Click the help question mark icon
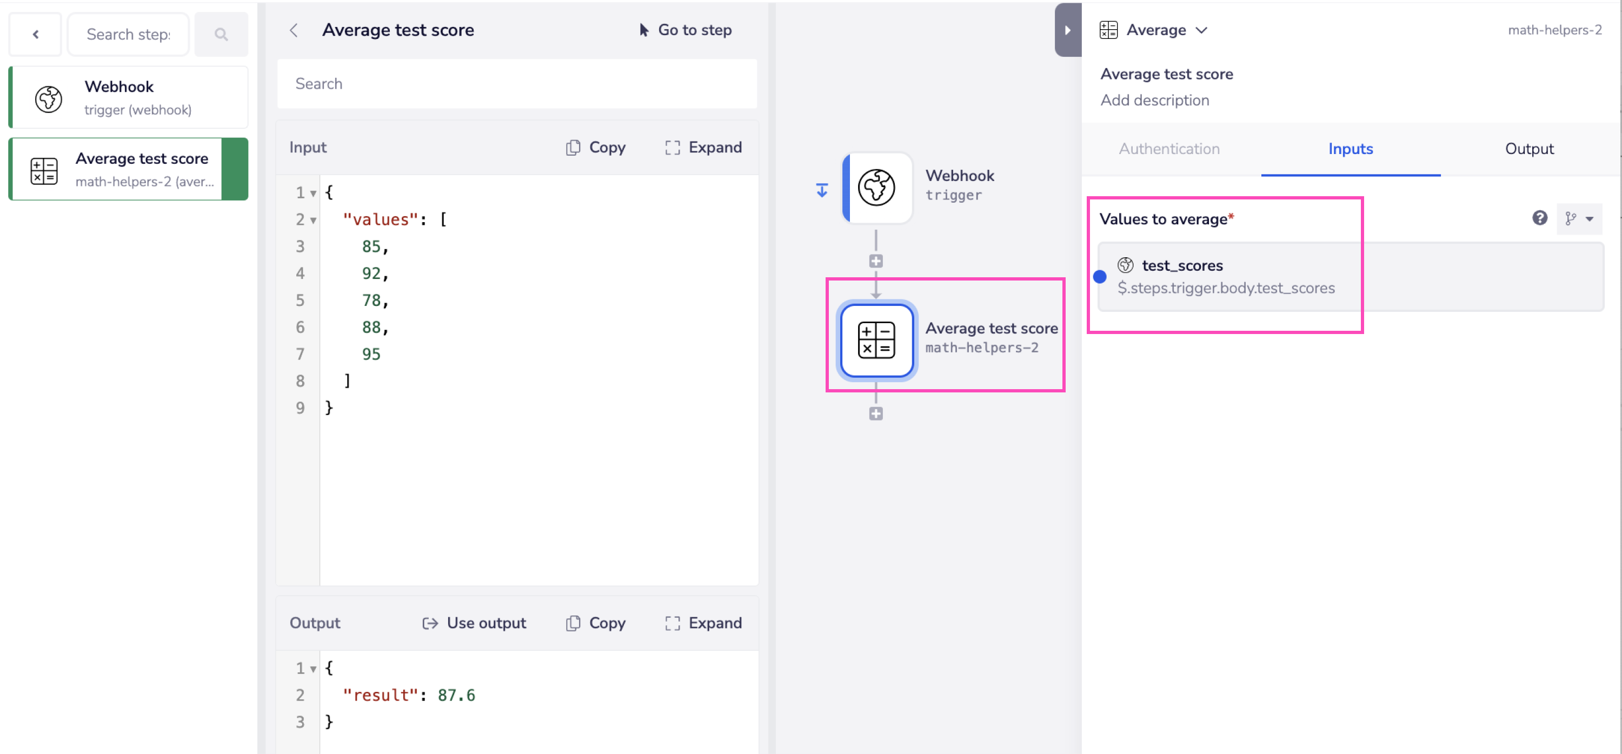The image size is (1622, 754). 1539,218
